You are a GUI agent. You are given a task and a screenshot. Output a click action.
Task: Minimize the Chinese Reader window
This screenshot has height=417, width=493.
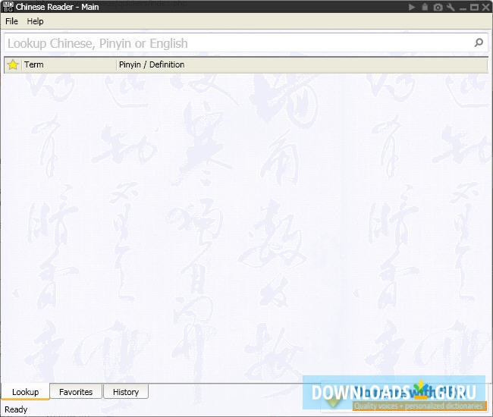(463, 7)
